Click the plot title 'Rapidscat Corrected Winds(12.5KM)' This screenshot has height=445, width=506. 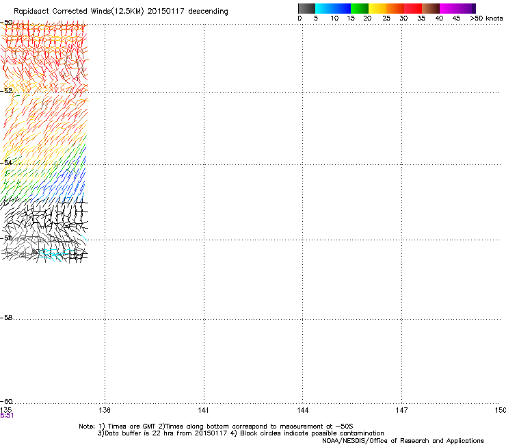pyautogui.click(x=79, y=12)
